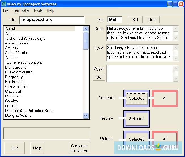Open the Tools menu
The width and height of the screenshot is (185, 157).
[x=38, y=10]
